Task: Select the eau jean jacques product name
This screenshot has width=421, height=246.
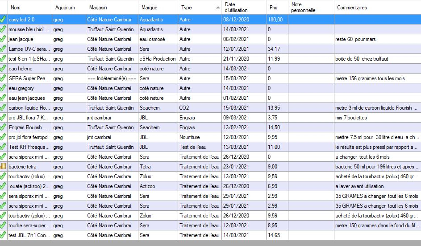Action: (x=27, y=98)
